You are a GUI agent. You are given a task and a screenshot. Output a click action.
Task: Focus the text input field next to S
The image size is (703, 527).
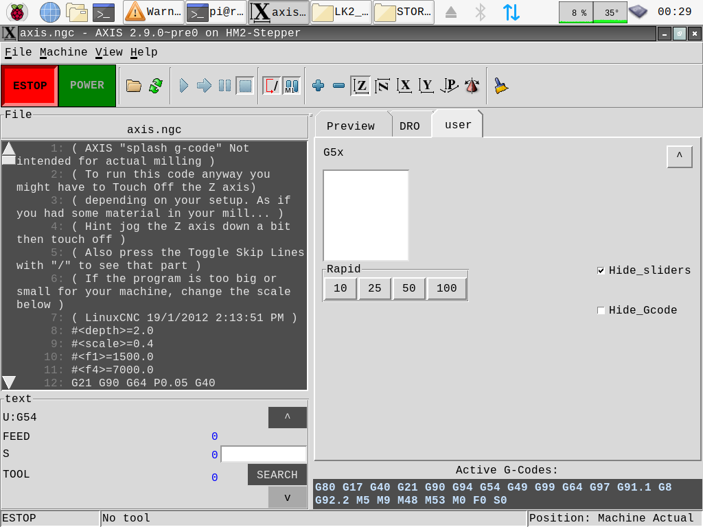click(x=264, y=454)
